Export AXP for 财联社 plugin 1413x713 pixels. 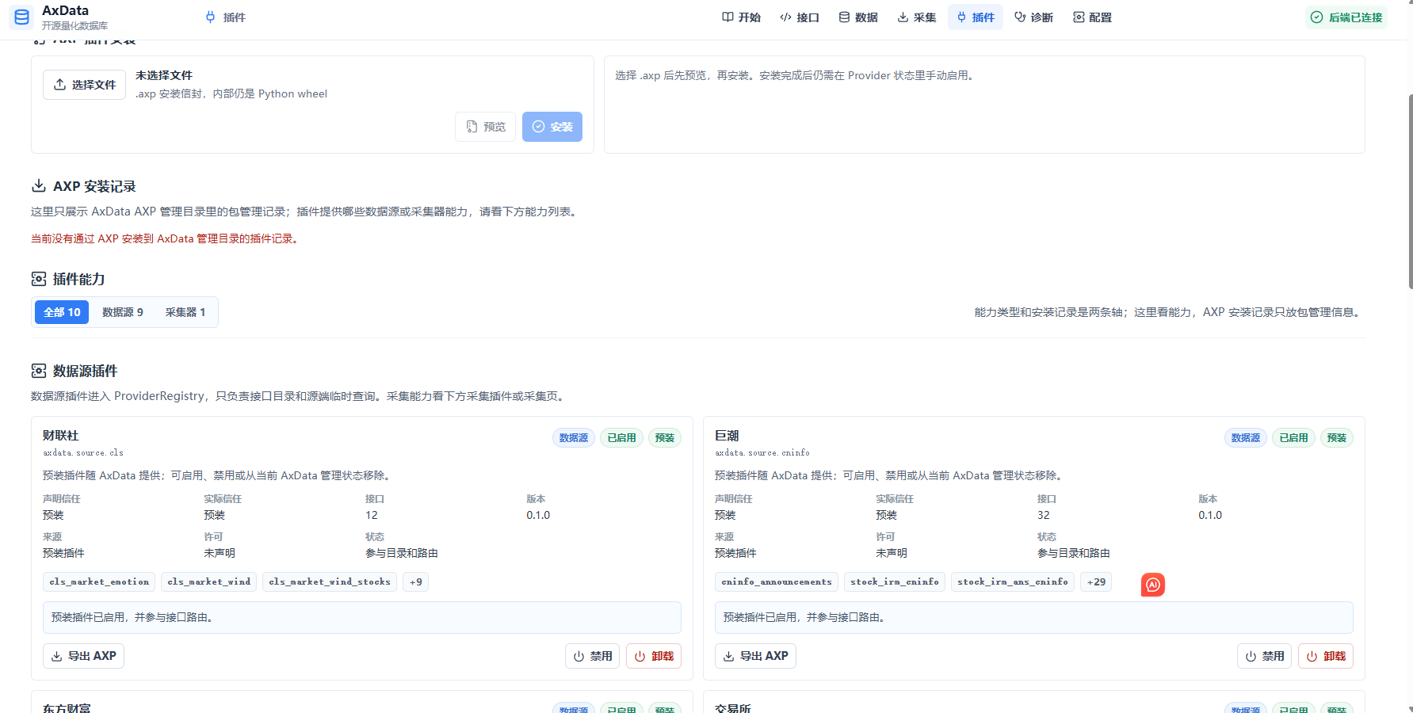pos(83,656)
